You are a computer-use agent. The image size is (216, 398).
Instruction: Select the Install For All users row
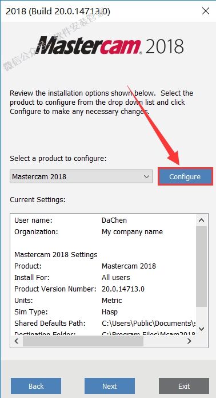pyautogui.click(x=103, y=277)
